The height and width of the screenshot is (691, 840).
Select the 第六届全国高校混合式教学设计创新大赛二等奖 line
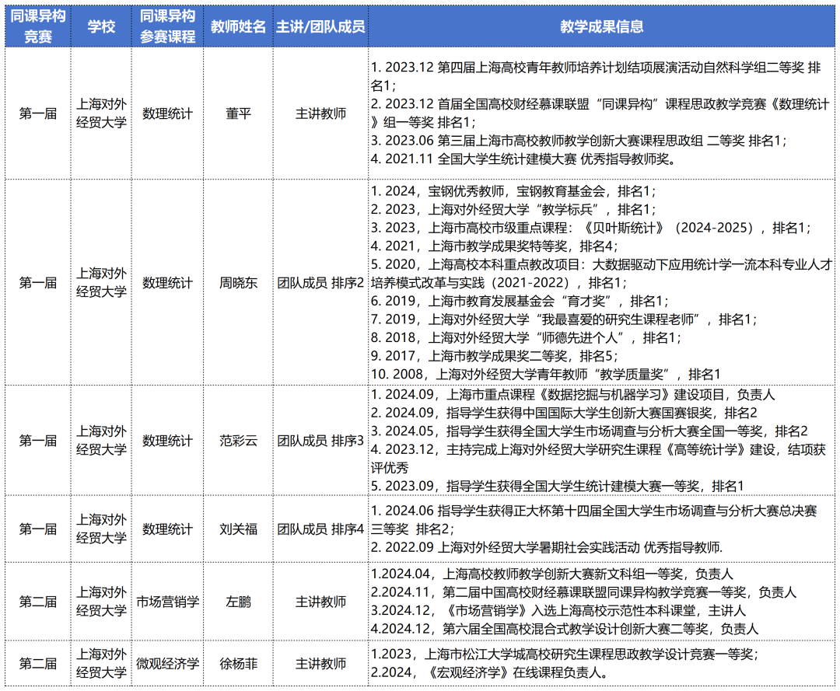pyautogui.click(x=565, y=628)
